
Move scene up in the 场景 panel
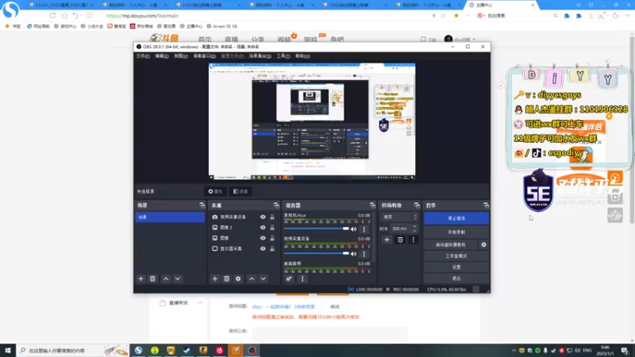(166, 278)
